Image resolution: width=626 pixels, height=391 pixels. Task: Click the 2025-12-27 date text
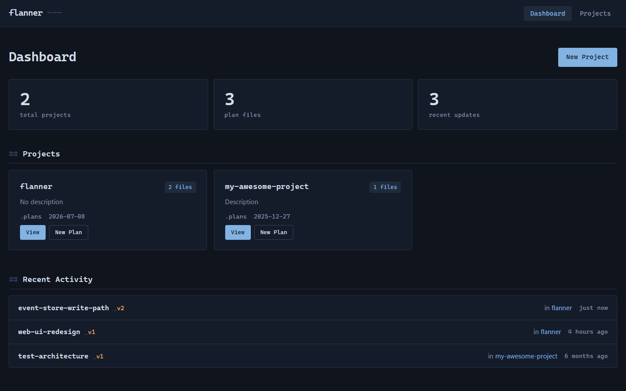[272, 216]
